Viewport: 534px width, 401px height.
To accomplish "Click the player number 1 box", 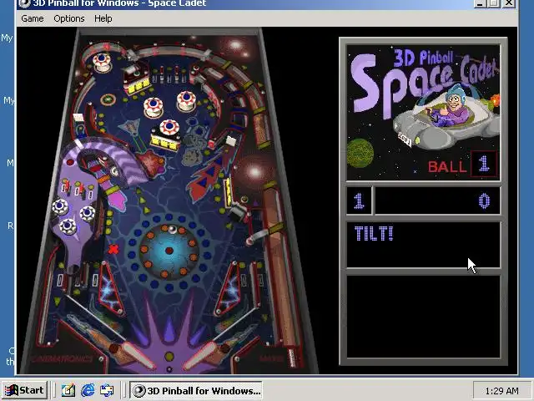I will click(x=359, y=200).
